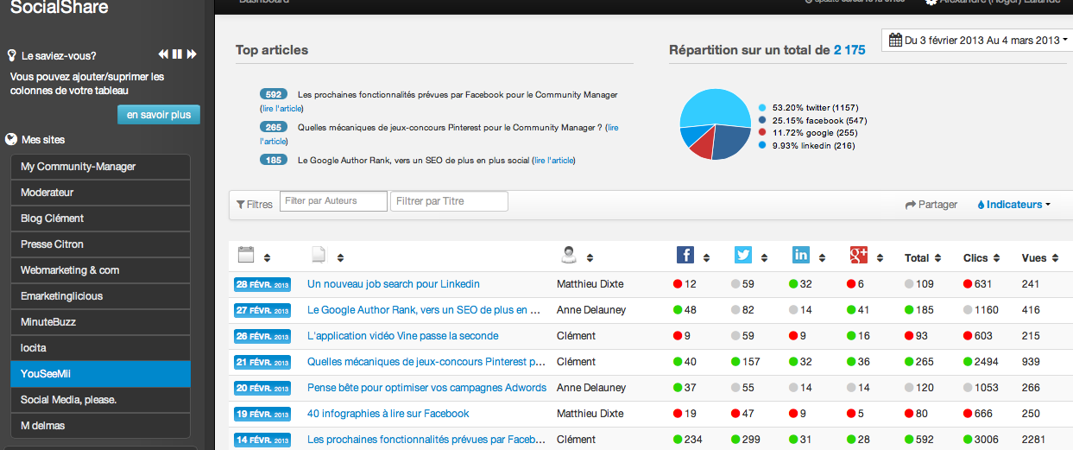The width and height of the screenshot is (1073, 450).
Task: Click author Matthieu Dixte in first row
Action: 590,284
